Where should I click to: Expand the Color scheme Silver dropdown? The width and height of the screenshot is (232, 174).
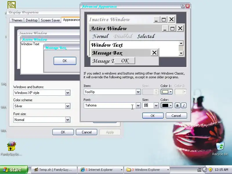tap(68, 106)
